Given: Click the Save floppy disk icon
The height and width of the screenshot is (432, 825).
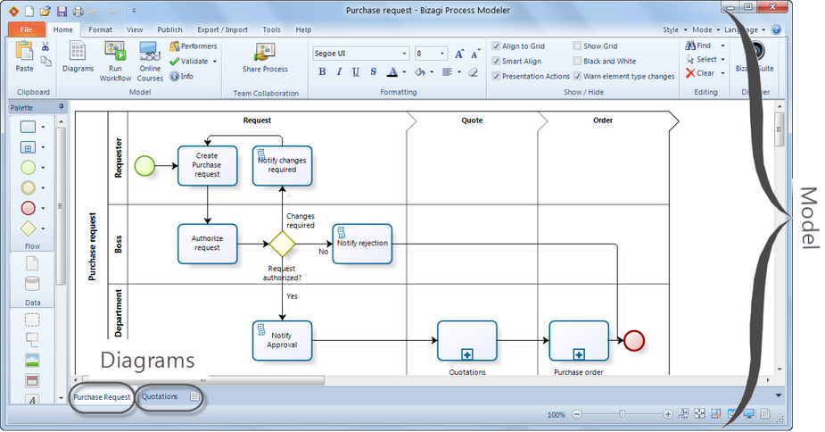Looking at the screenshot, I should 62,11.
